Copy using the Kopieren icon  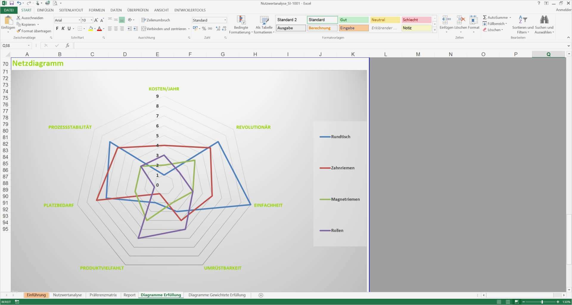pos(18,24)
